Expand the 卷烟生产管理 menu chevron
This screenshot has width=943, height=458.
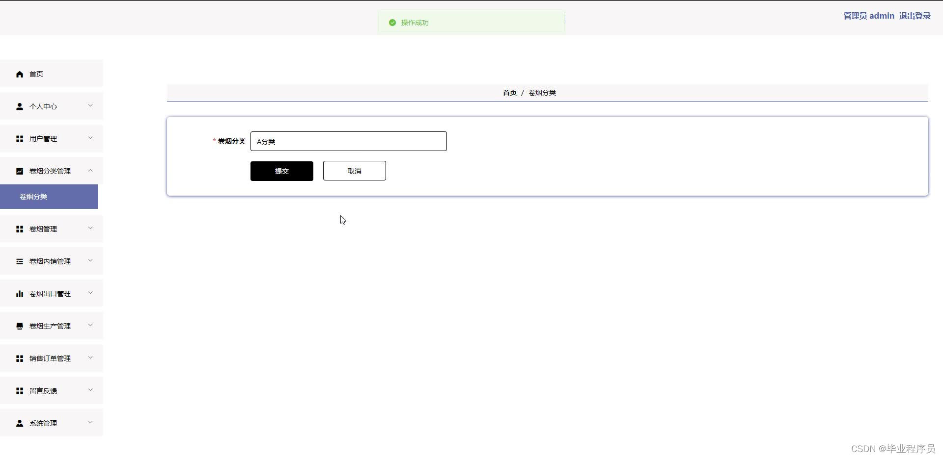point(90,325)
